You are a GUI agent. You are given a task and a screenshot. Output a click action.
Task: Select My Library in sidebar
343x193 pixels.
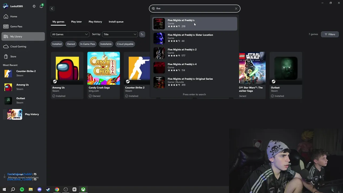(x=23, y=36)
